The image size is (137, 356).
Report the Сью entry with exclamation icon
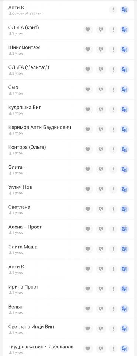pos(113,90)
